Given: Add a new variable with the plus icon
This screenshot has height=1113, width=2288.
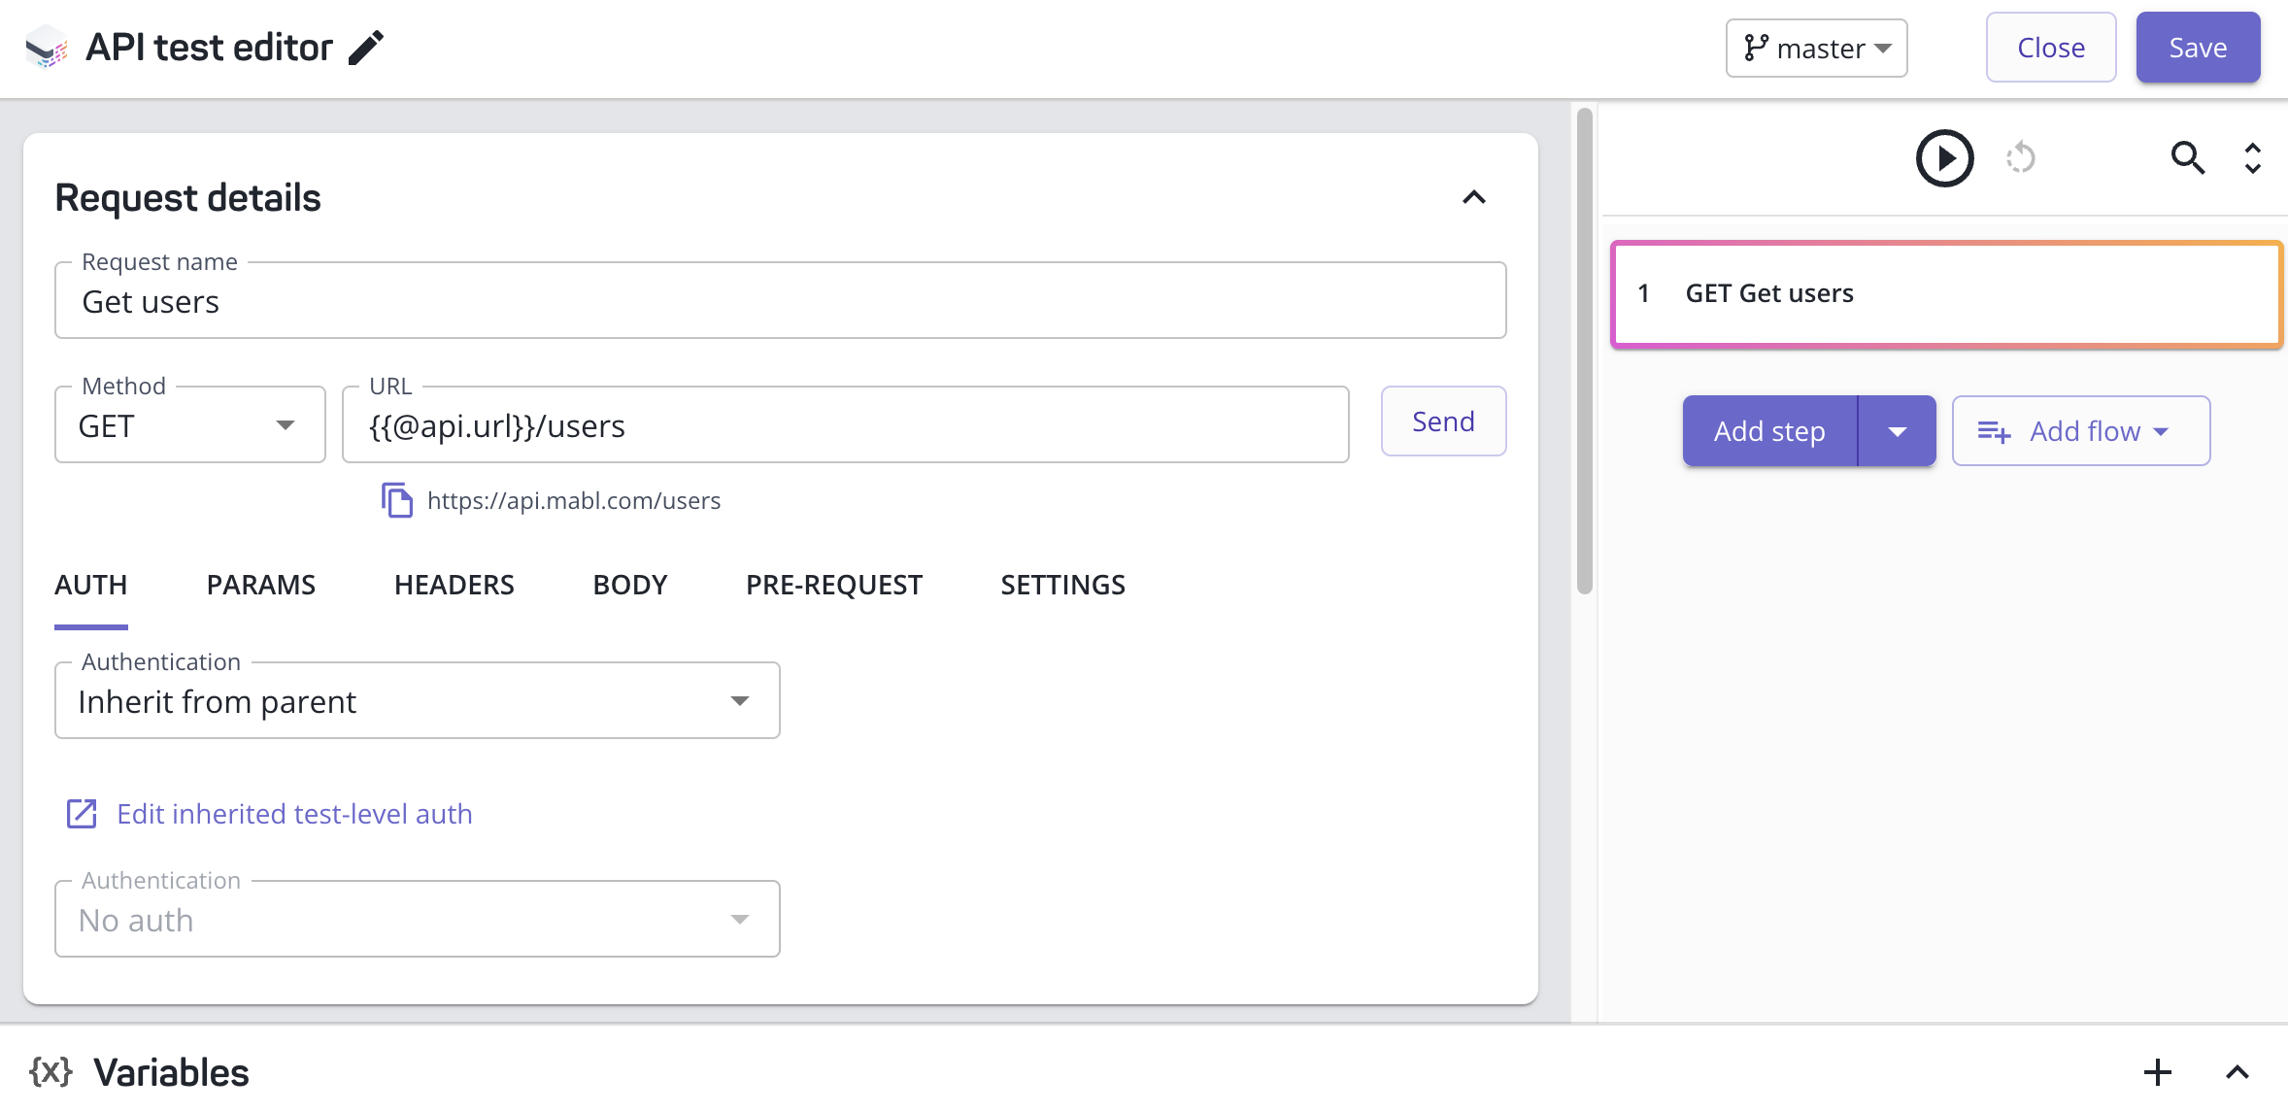Looking at the screenshot, I should click(2157, 1071).
